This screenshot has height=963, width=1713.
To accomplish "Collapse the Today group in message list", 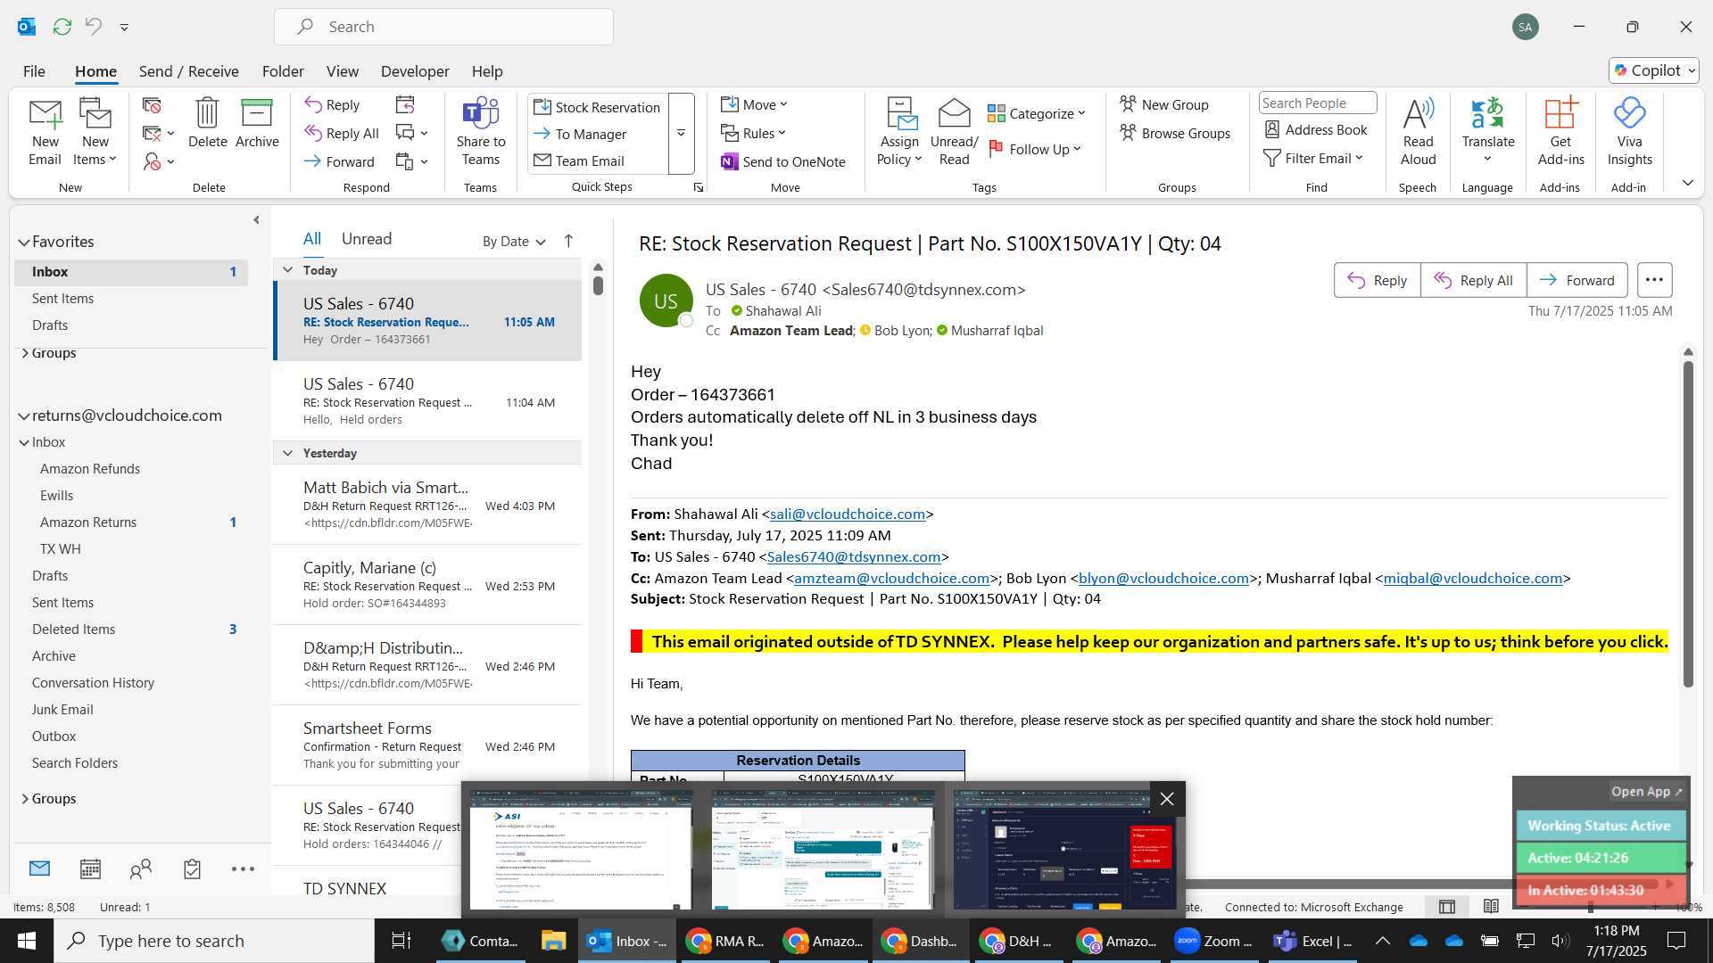I will pyautogui.click(x=287, y=269).
